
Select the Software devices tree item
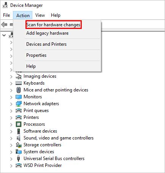[40, 131]
